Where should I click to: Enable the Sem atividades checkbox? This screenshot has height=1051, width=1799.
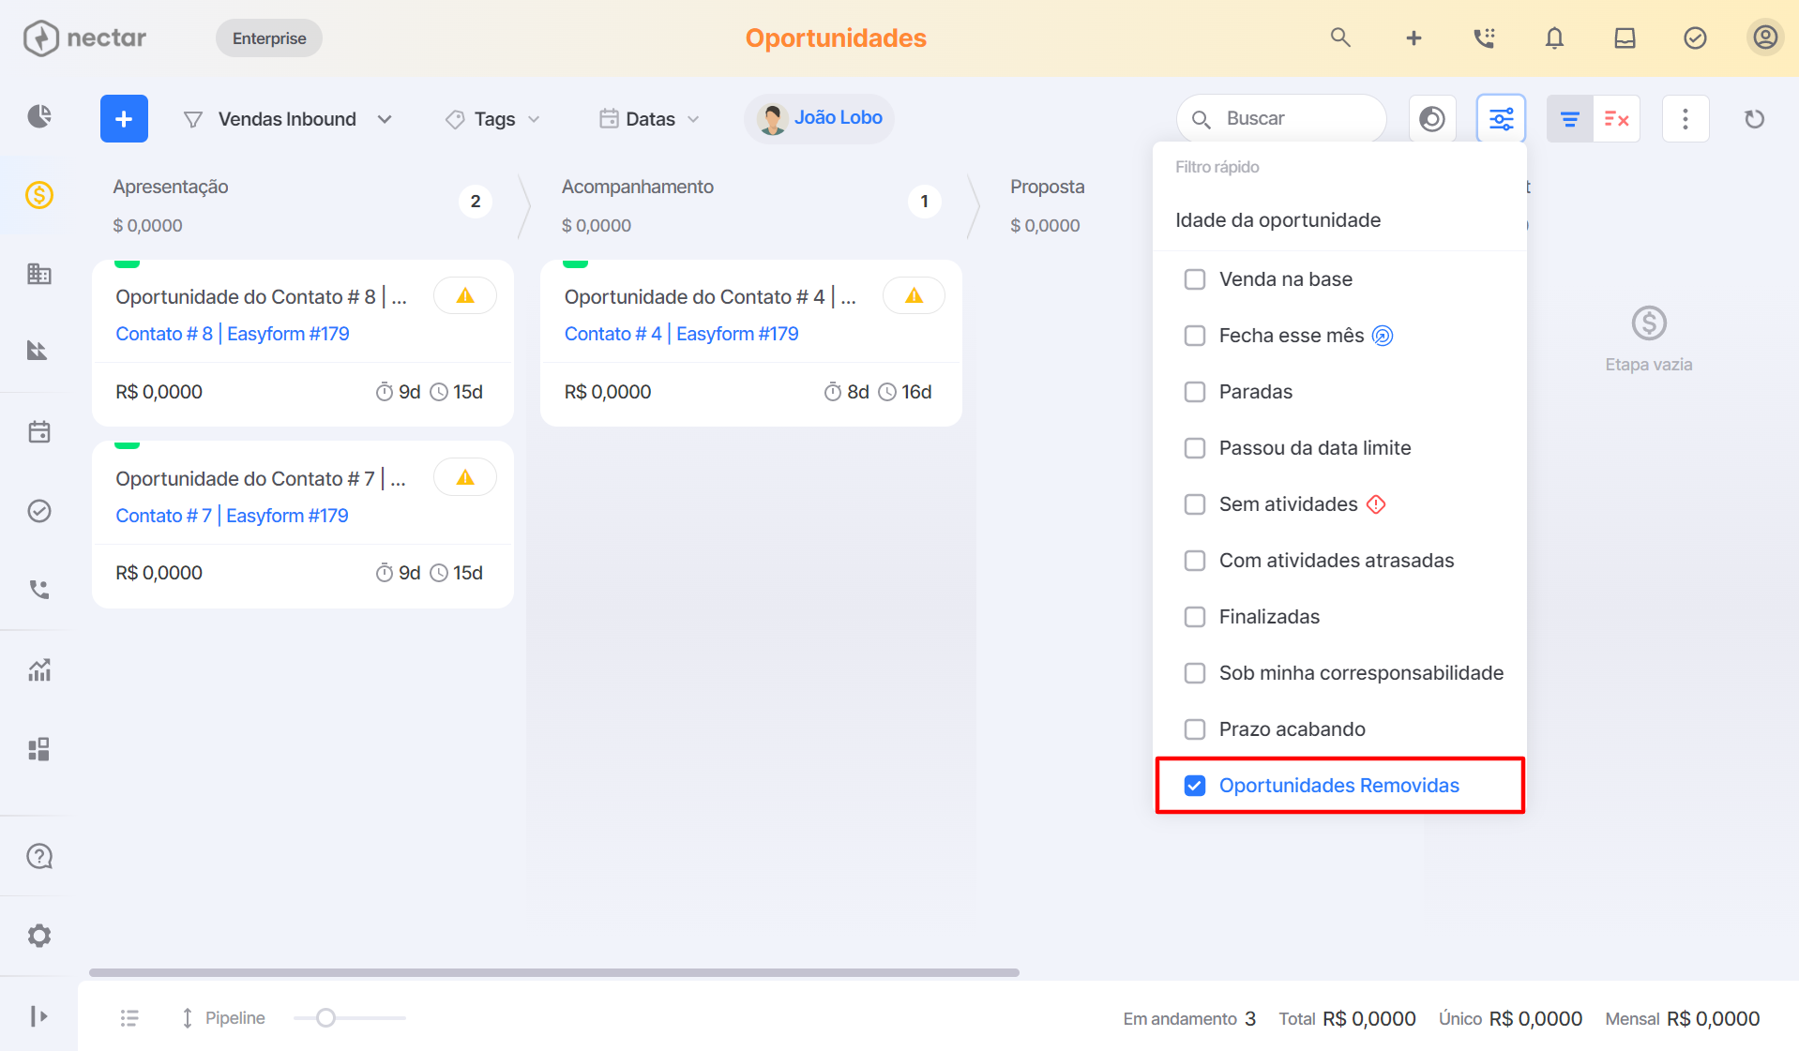[1195, 504]
